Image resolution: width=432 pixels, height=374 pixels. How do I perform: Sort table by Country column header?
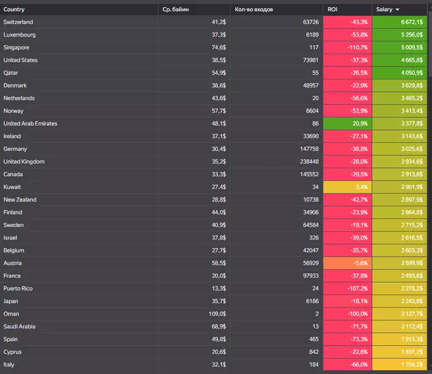(14, 9)
